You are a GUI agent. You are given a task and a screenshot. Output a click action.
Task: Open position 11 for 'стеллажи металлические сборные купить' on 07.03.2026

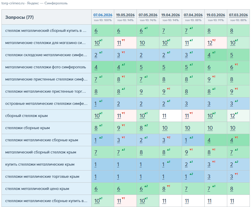click(232, 201)
